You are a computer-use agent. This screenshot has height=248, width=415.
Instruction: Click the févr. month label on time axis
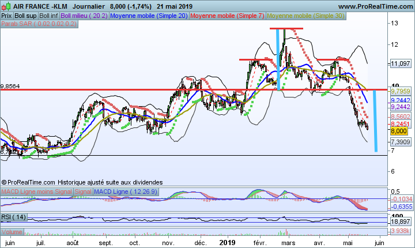pos(260,243)
